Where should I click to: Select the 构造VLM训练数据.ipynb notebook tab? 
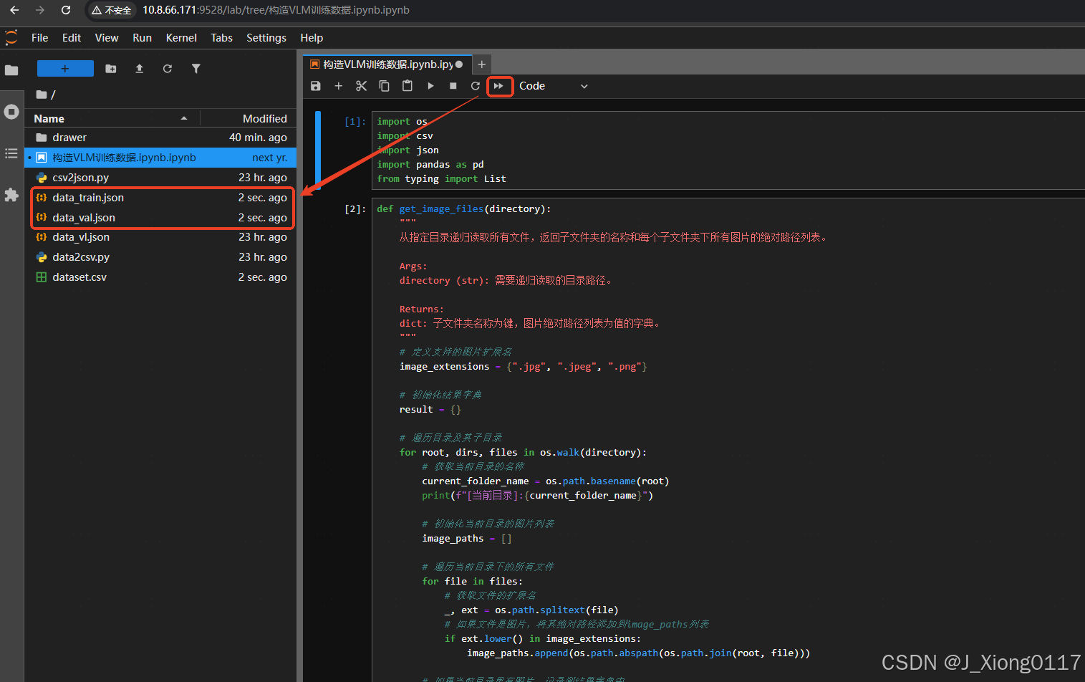click(387, 64)
